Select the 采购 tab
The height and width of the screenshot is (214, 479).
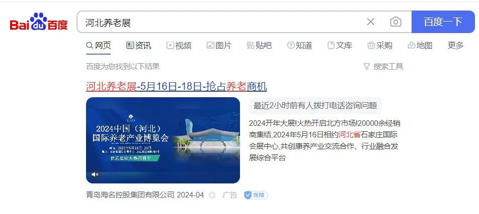click(x=380, y=46)
